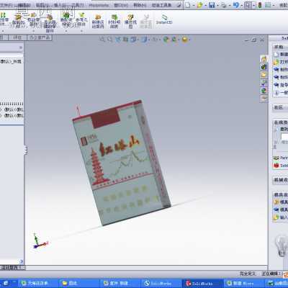This screenshot has width=288, height=288.
Task: Open the Custom Properties task pane tab
Action: point(264,98)
